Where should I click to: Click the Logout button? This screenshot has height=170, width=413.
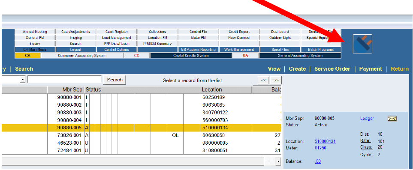click(x=75, y=50)
